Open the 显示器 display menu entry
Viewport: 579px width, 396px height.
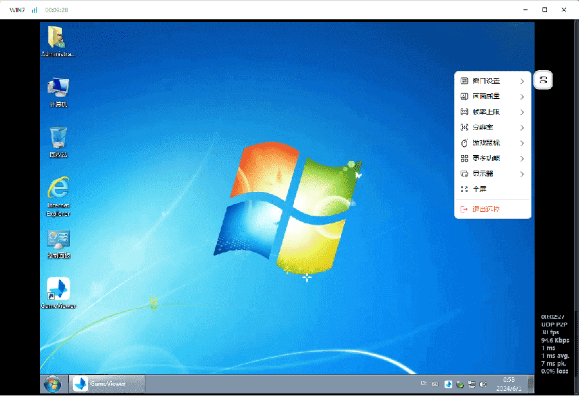(493, 174)
